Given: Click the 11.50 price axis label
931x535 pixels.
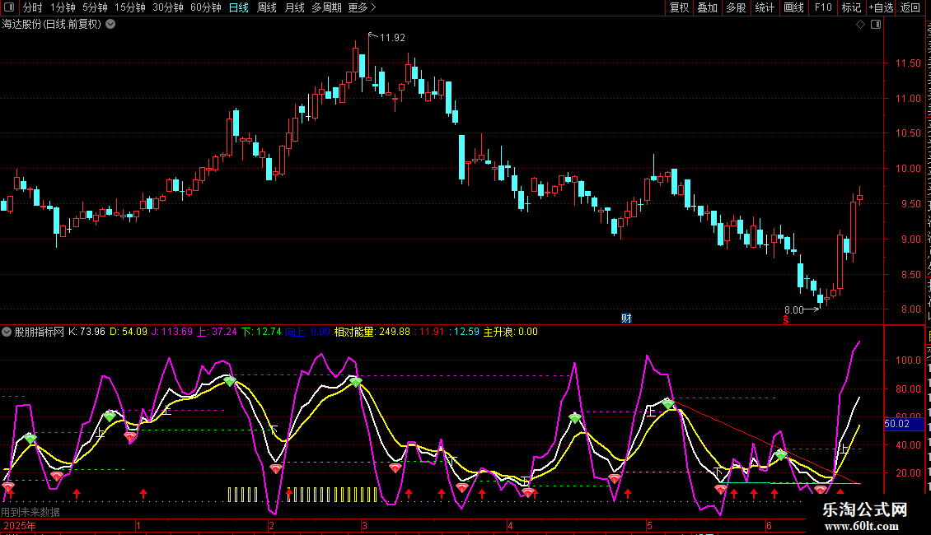Looking at the screenshot, I should coord(908,63).
